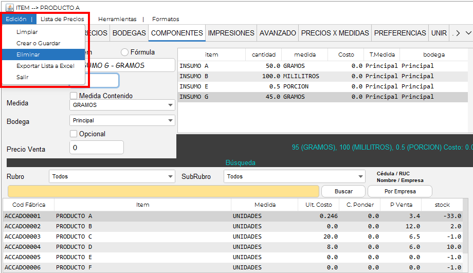Expand the Rubro dropdown
Screen dimensions: 473x273
pyautogui.click(x=112, y=176)
